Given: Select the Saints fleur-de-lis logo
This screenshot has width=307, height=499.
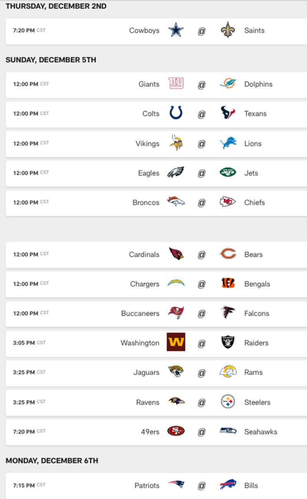Looking at the screenshot, I should 228,30.
